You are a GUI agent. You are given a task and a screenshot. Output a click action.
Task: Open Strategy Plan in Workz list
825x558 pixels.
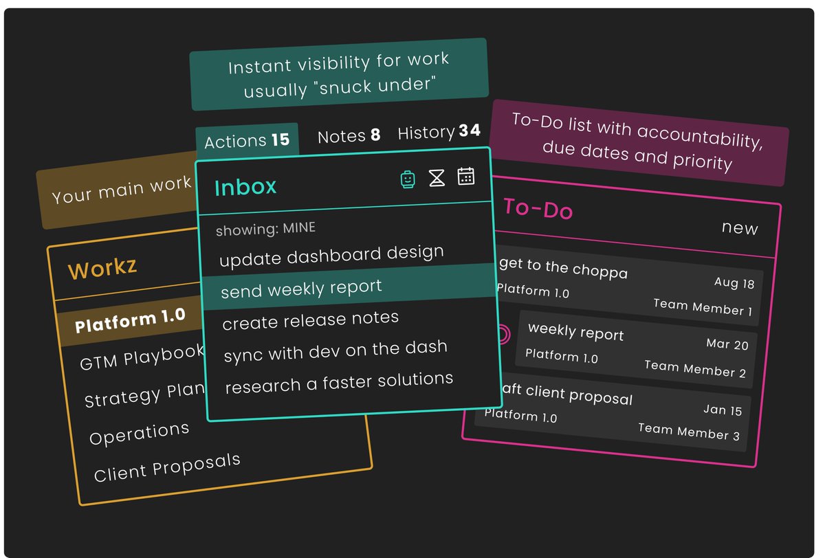pos(145,395)
